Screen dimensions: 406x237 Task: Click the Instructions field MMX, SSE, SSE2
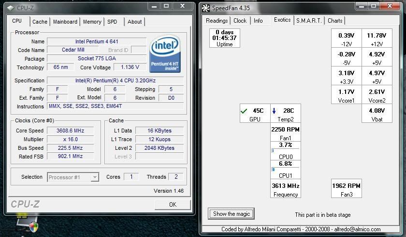(x=116, y=106)
